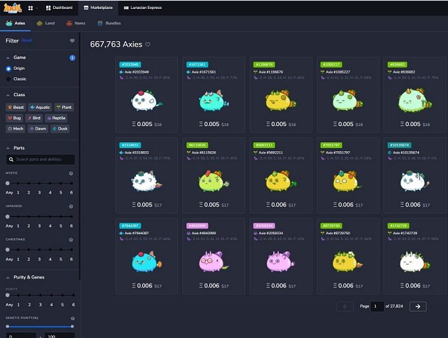Screen dimensions: 448x338
Task: Focus the Search parts and abilities field
Action: 41,160
